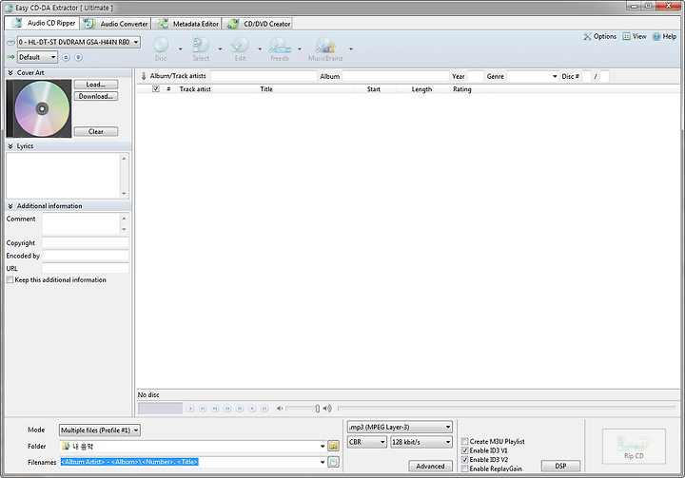Open filename format editor icon
Viewport: 685px width, 478px height.
(333, 462)
